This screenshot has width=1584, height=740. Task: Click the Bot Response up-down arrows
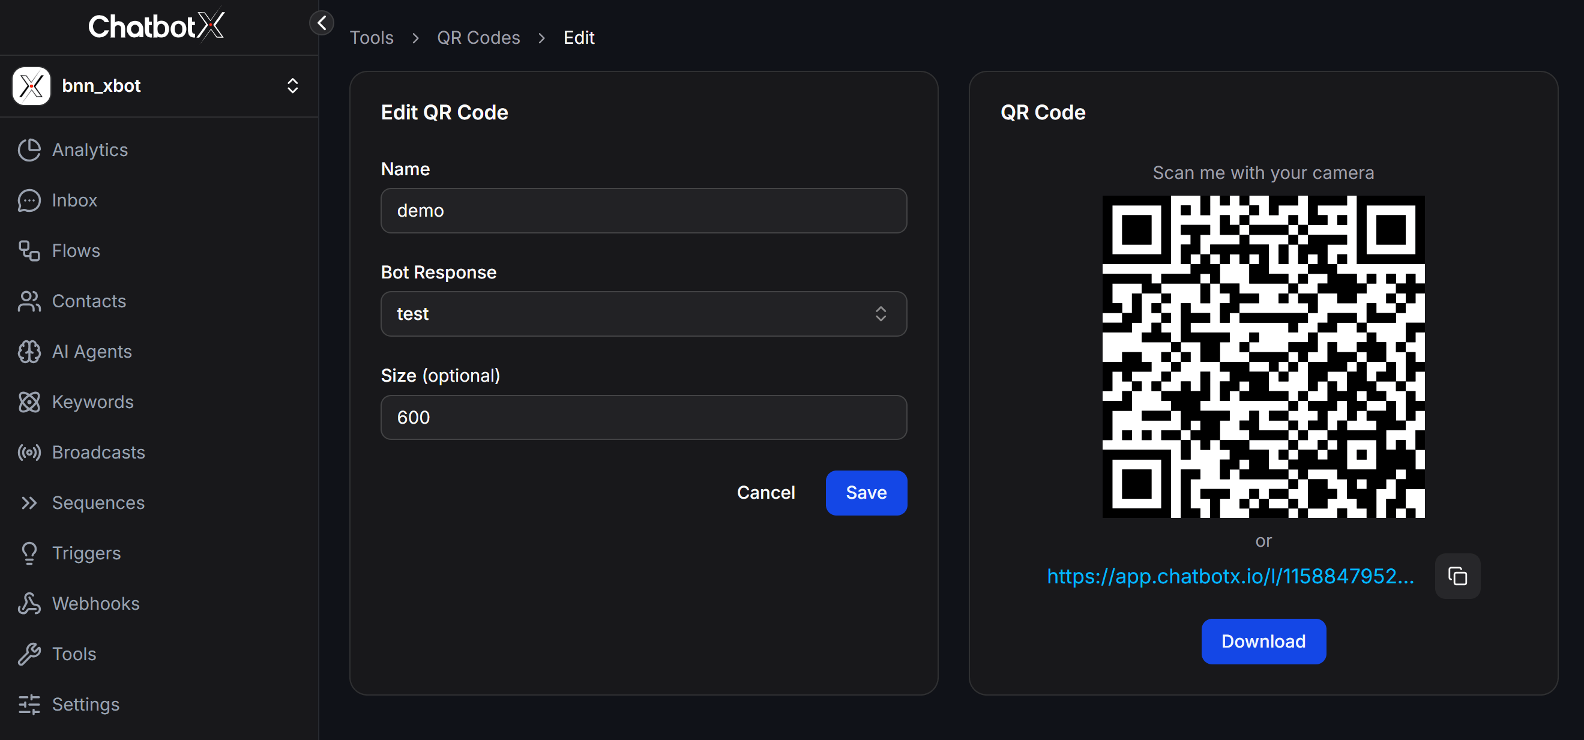tap(881, 314)
